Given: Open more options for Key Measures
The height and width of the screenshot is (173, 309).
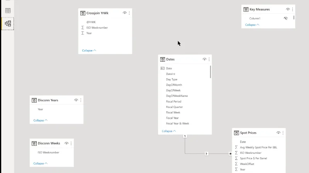Looking at the screenshot, I should (292, 9).
